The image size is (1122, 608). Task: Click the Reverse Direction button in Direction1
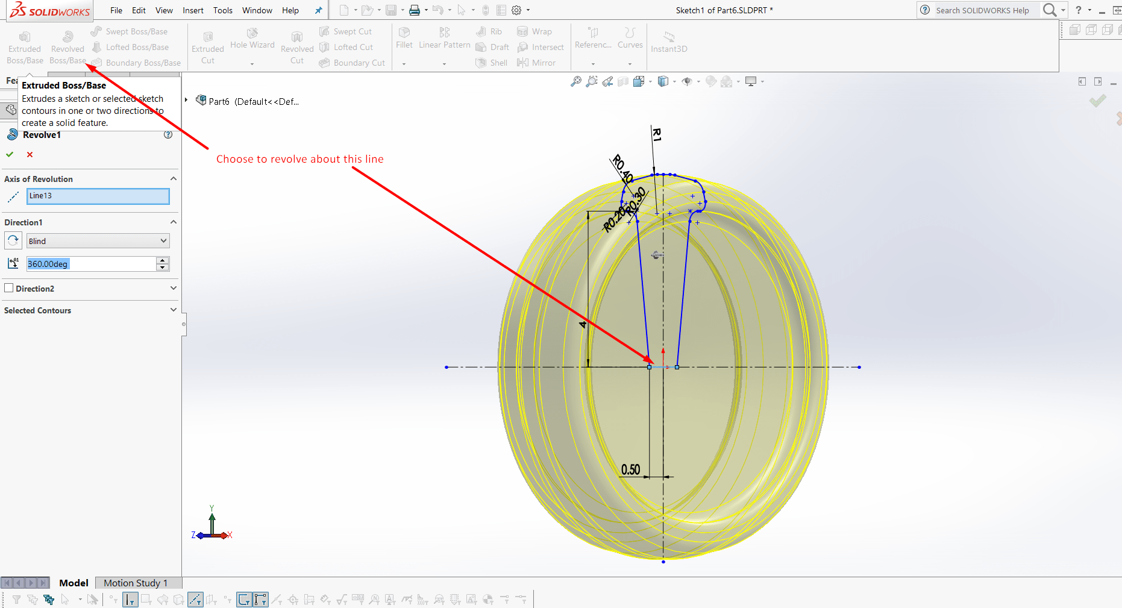point(13,241)
